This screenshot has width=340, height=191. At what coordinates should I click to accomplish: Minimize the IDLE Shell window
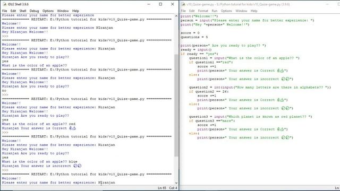click(x=149, y=4)
